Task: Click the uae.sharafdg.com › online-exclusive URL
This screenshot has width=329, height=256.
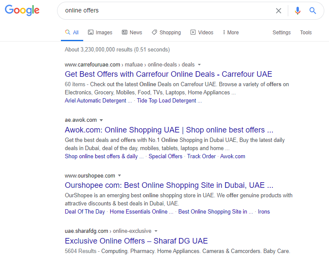Action: click(x=108, y=231)
